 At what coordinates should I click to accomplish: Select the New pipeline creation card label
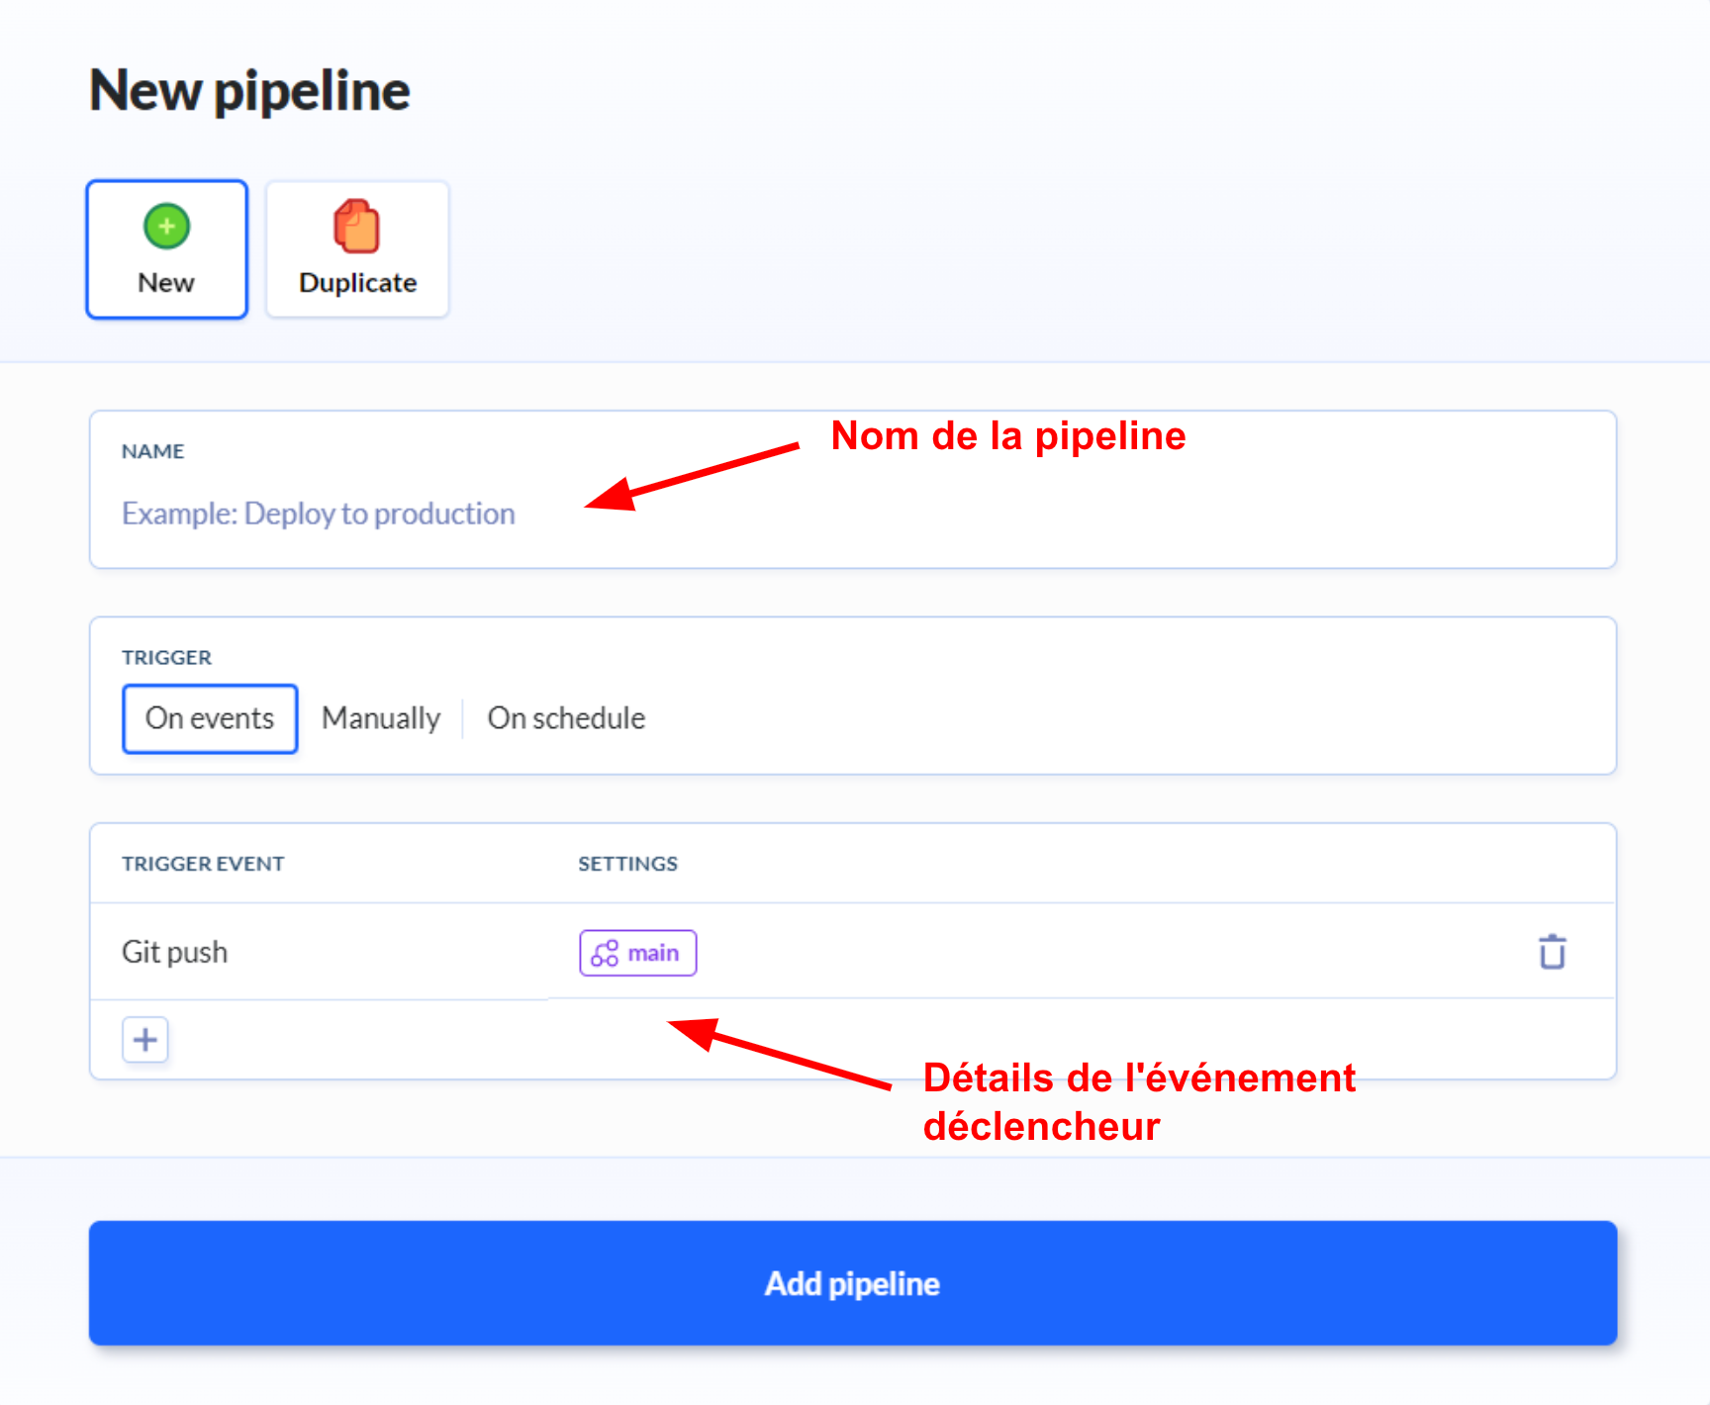(x=166, y=283)
